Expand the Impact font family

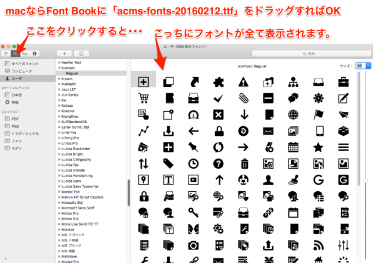59,78
